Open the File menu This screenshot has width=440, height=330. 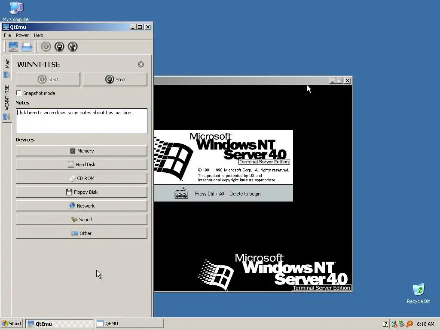coord(7,35)
